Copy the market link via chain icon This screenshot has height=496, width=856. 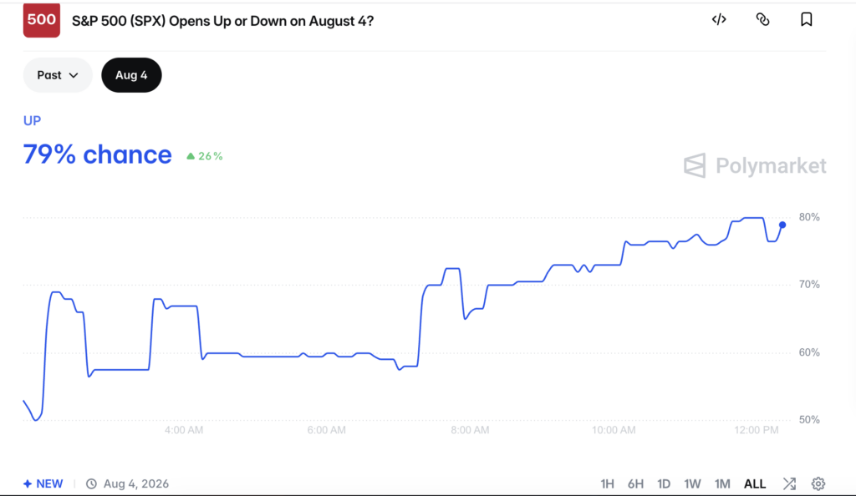(762, 19)
